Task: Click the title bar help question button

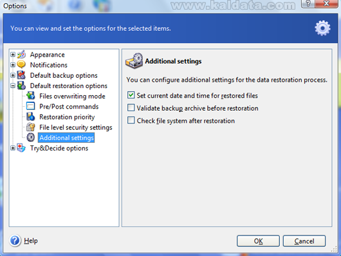Action: click(308, 3)
